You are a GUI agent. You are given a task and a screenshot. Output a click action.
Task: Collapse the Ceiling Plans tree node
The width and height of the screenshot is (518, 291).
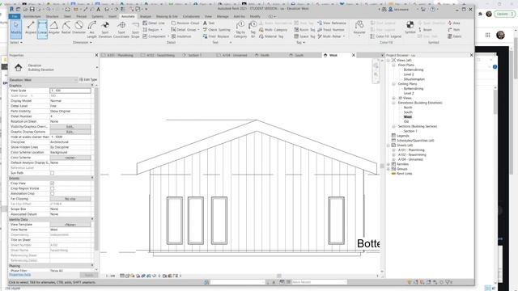point(393,84)
